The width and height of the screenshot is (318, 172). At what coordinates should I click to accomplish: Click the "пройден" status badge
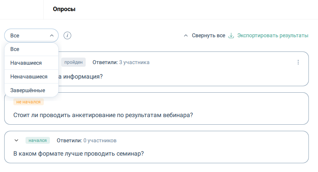pyautogui.click(x=73, y=62)
